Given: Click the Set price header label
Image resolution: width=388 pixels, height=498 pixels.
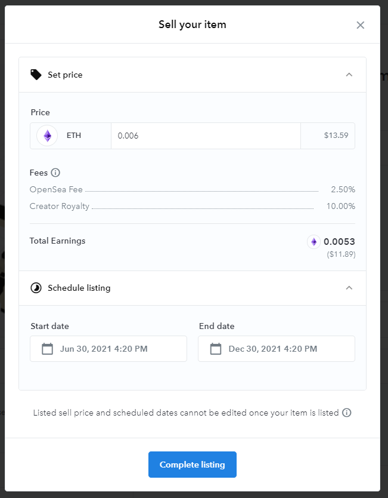Looking at the screenshot, I should point(65,75).
